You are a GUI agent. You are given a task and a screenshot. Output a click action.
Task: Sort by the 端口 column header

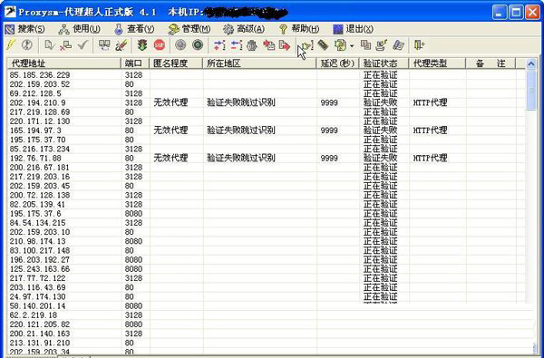(135, 63)
